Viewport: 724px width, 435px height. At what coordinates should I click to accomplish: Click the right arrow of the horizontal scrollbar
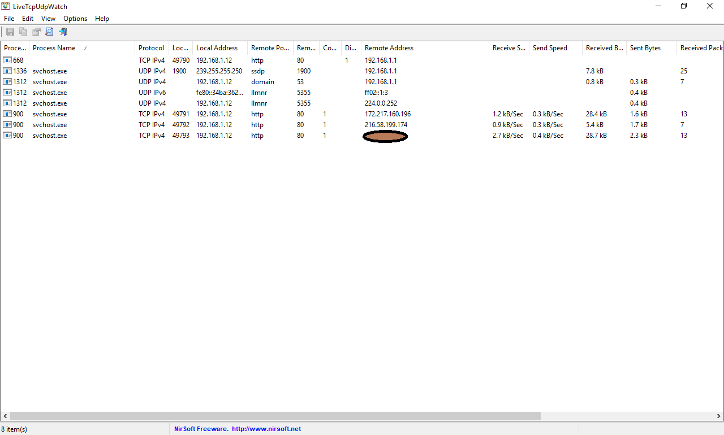pos(719,416)
